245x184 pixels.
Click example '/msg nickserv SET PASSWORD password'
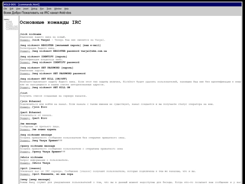pyautogui.click(x=59, y=74)
